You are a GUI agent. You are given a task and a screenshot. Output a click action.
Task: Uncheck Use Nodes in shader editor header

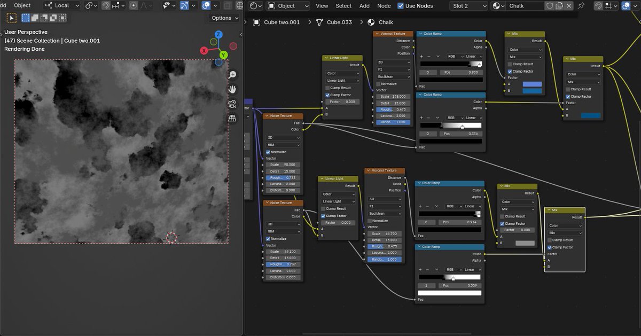400,6
